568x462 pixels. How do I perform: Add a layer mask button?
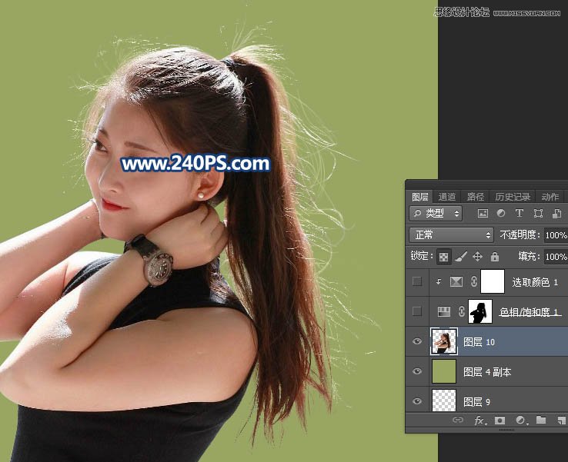[x=500, y=420]
